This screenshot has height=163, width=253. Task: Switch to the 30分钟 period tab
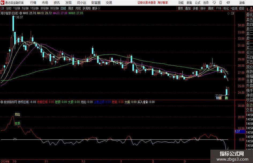[44, 8]
